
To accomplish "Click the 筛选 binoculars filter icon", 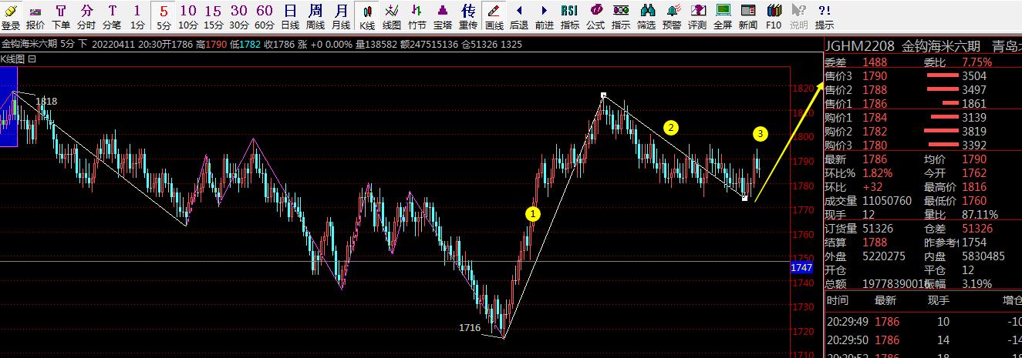I will (x=646, y=15).
